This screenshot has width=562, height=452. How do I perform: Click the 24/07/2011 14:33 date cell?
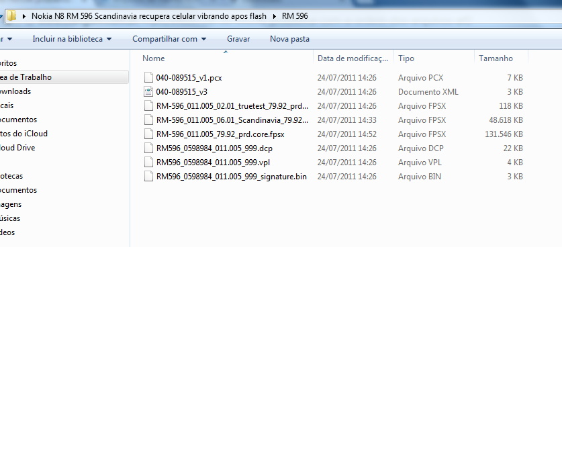(346, 120)
